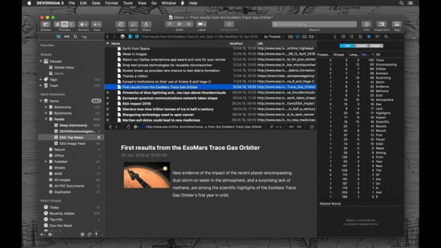Select the left Preview layout segment
The height and width of the screenshot is (248, 441).
click(x=57, y=25)
